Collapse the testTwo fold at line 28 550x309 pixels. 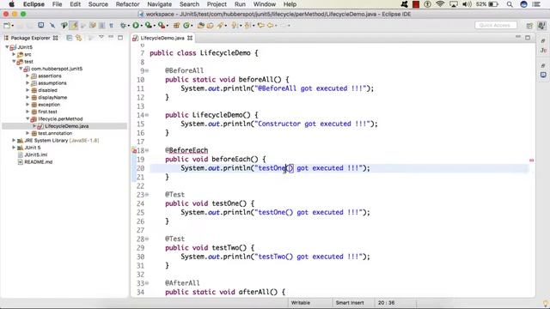click(x=147, y=239)
